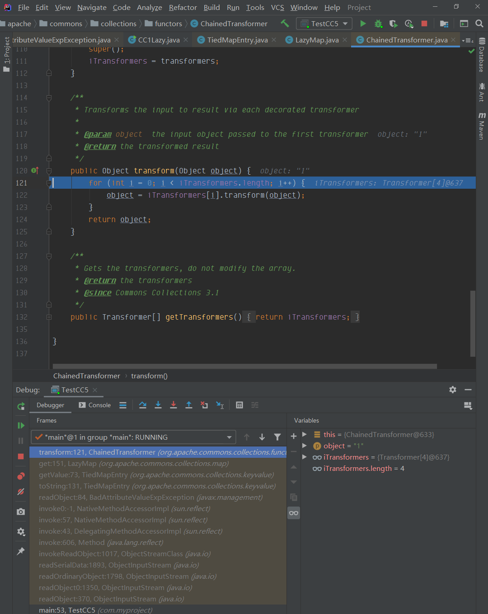Click the Search Everywhere magnifier icon
The height and width of the screenshot is (614, 488).
click(479, 23)
